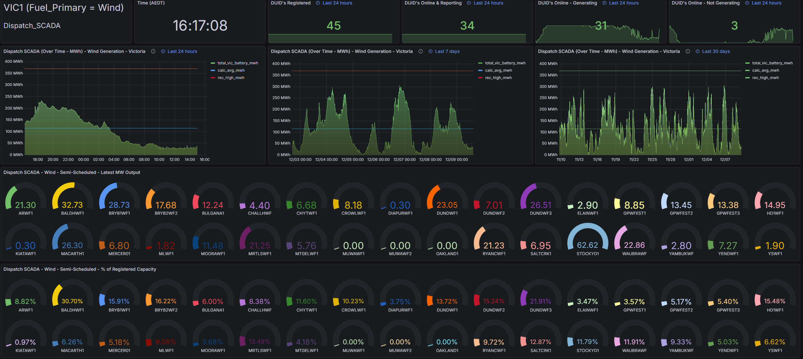Toggle calc_avg_mwh series in 7 days chart legend
This screenshot has height=359, width=803.
pyautogui.click(x=498, y=70)
